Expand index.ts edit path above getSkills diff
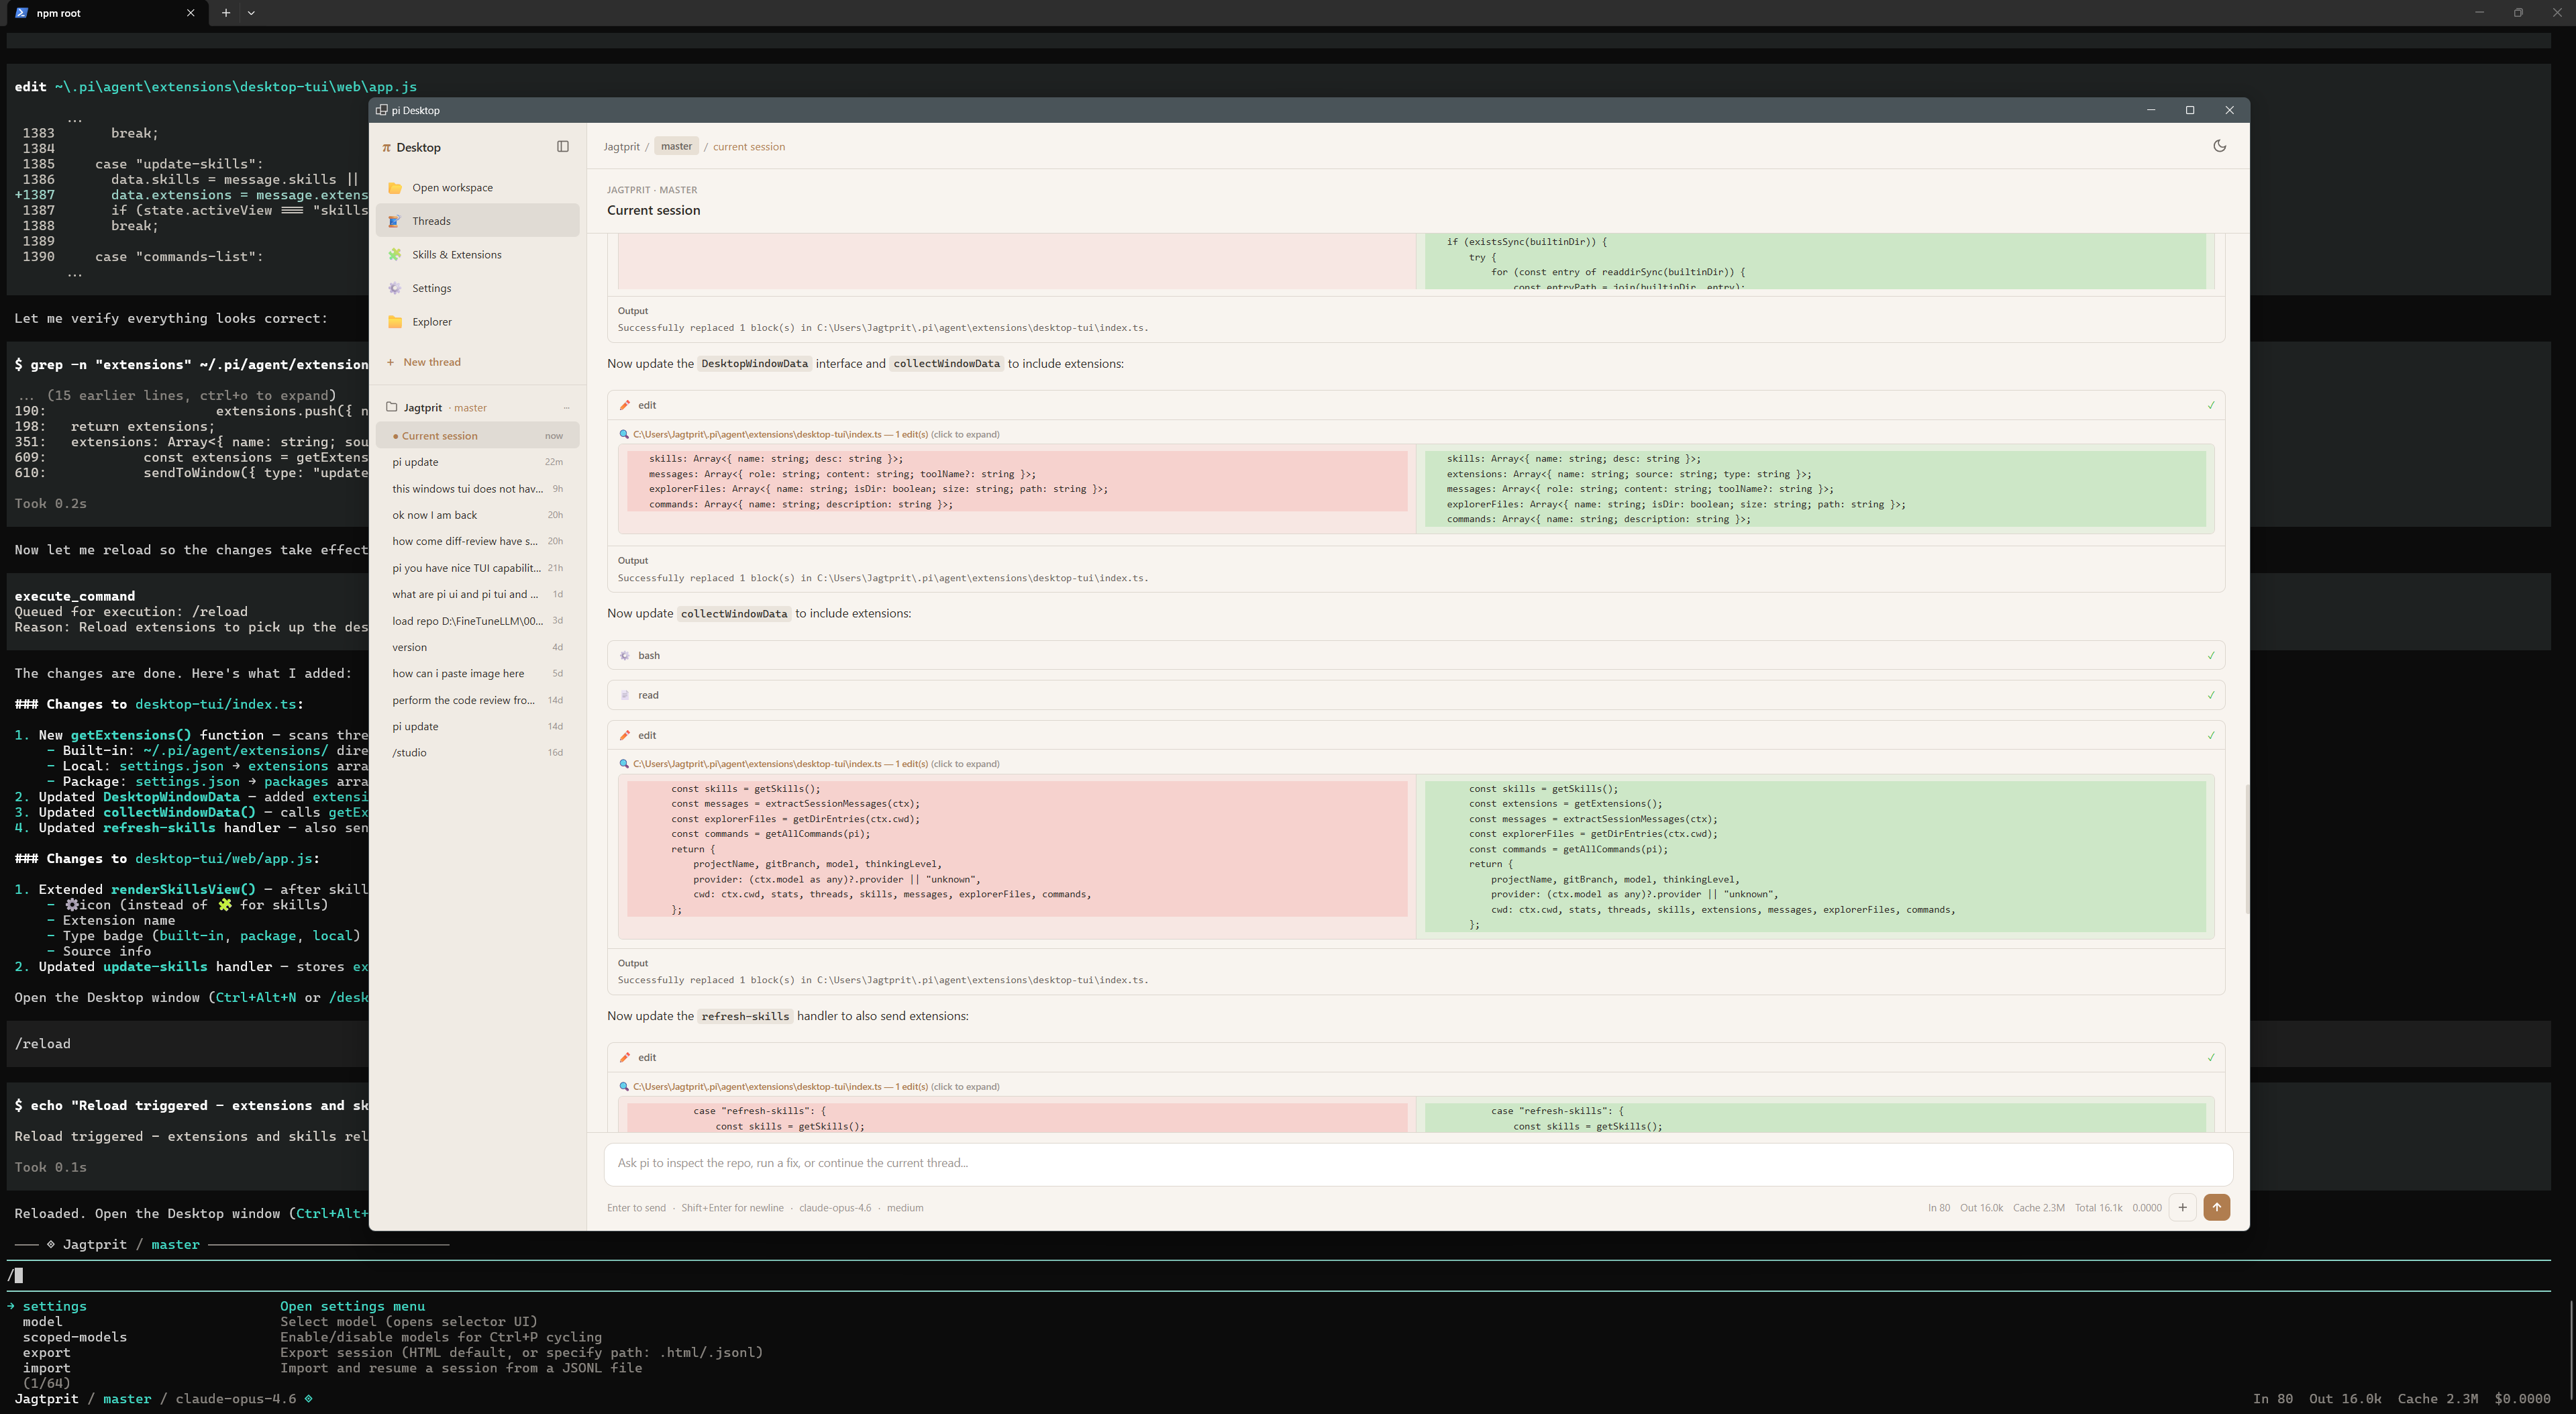This screenshot has width=2576, height=1414. coord(810,764)
